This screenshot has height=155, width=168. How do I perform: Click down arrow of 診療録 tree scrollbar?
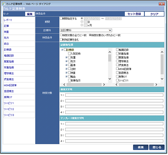(110, 79)
